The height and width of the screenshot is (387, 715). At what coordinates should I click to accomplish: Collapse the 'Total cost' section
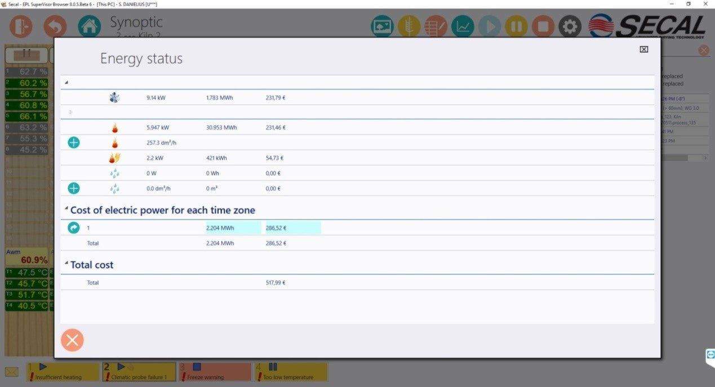66,263
